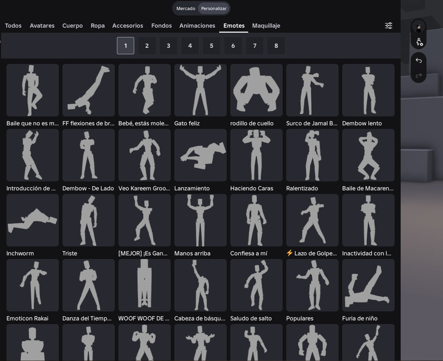443x361 pixels.
Task: Select the Confiesa a mí emote thumbnail
Action: 257,220
